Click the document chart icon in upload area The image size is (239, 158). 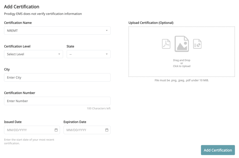(x=197, y=44)
